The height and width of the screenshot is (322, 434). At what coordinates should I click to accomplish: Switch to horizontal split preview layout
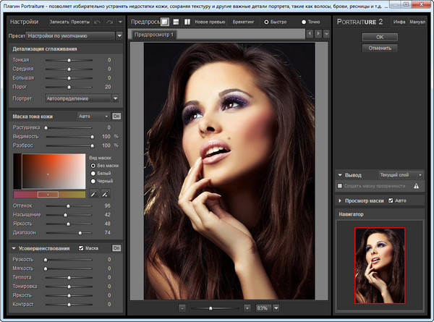tap(176, 22)
